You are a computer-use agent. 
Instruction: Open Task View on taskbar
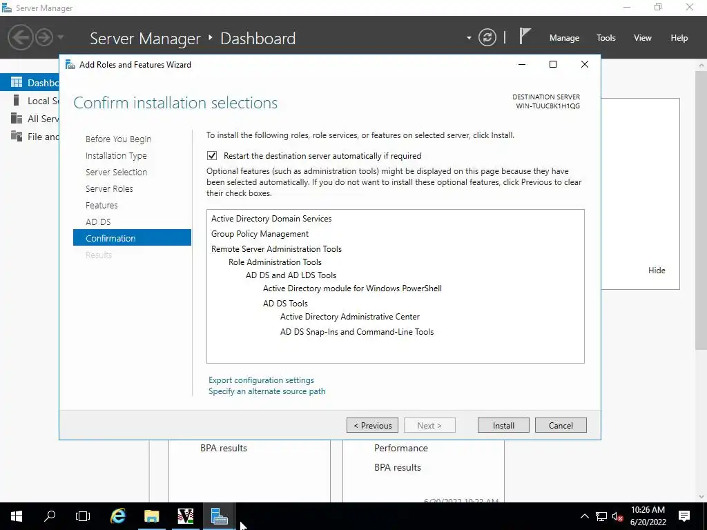pyautogui.click(x=83, y=516)
